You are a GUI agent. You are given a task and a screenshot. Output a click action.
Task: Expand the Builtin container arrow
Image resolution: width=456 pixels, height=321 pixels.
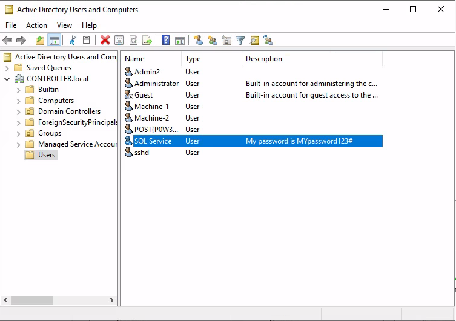coord(18,90)
